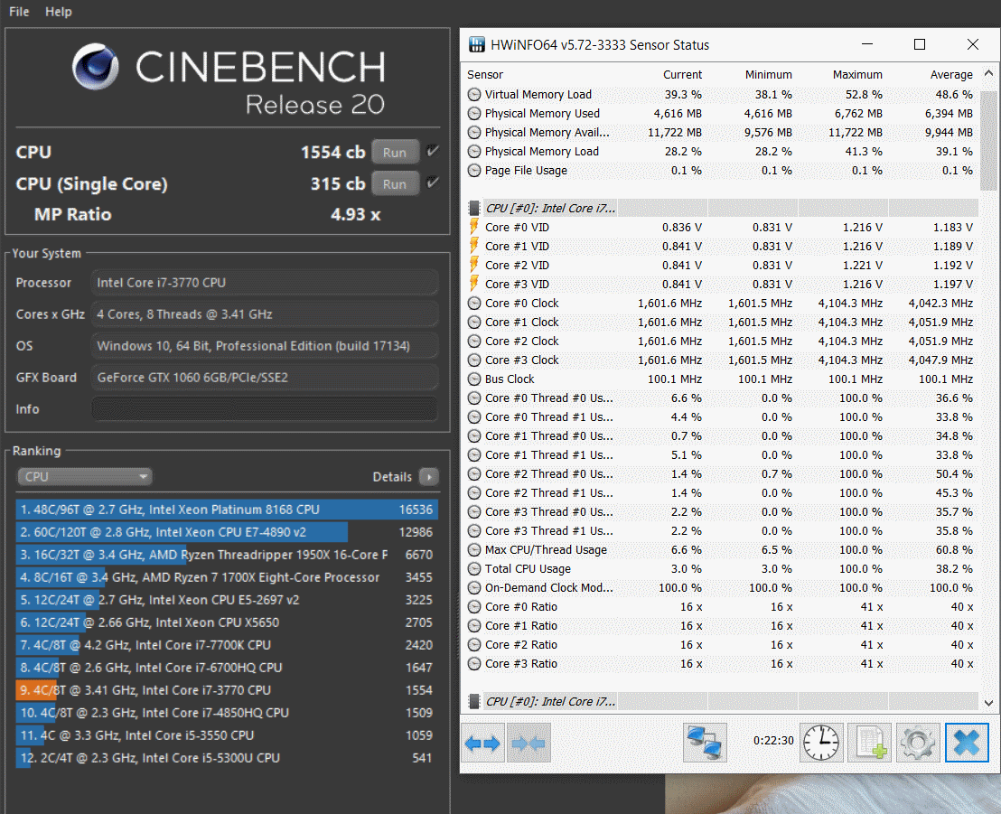Select Core #2 Thread #0 usage row
1001x814 pixels.
(722, 473)
